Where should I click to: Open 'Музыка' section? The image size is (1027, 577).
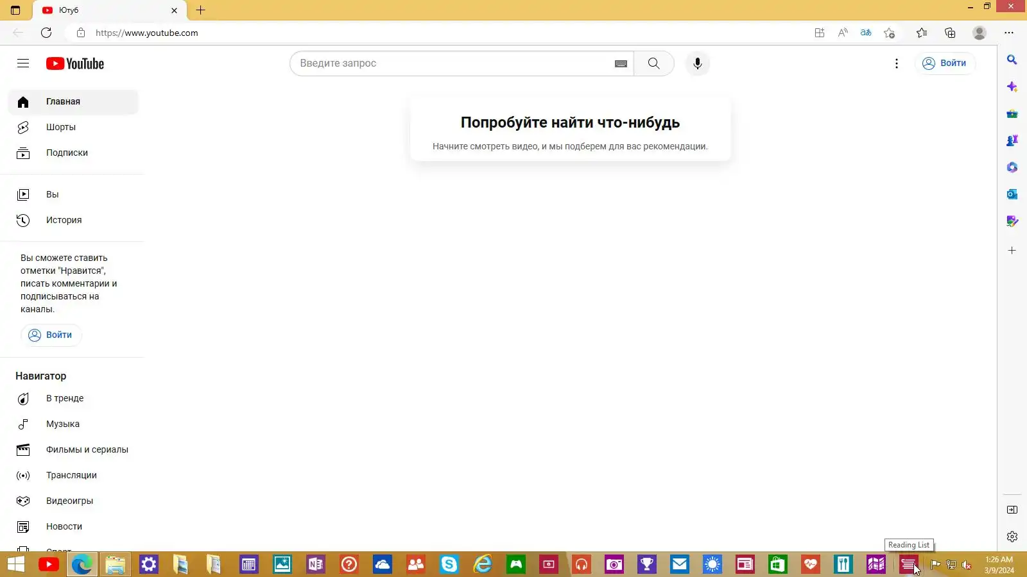pyautogui.click(x=73, y=424)
